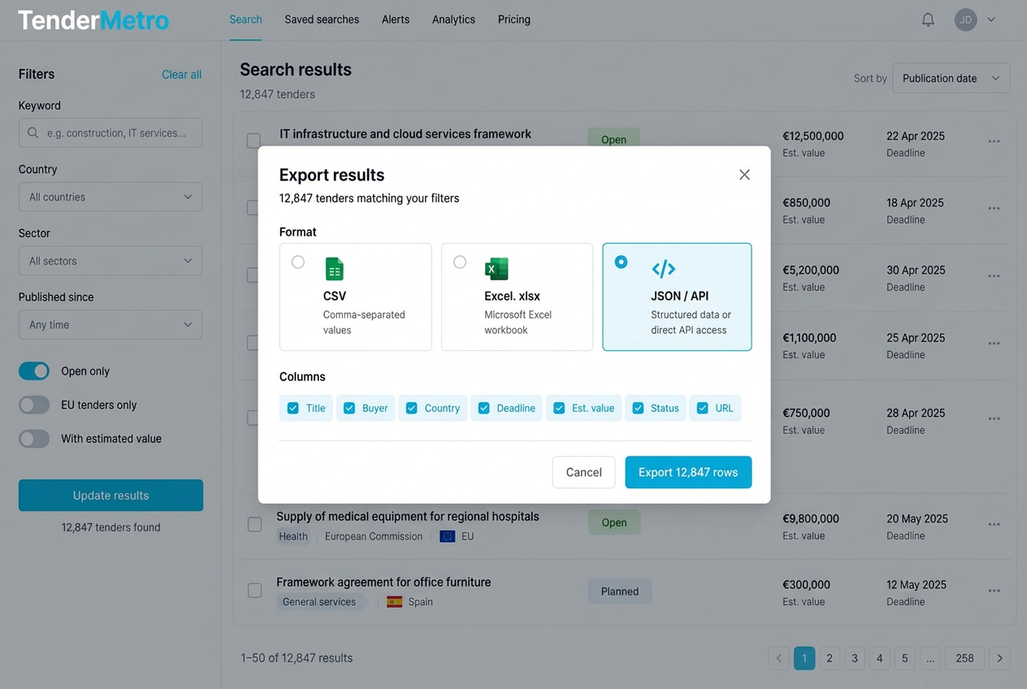Go to the Search tab
This screenshot has height=689, width=1027.
[245, 19]
